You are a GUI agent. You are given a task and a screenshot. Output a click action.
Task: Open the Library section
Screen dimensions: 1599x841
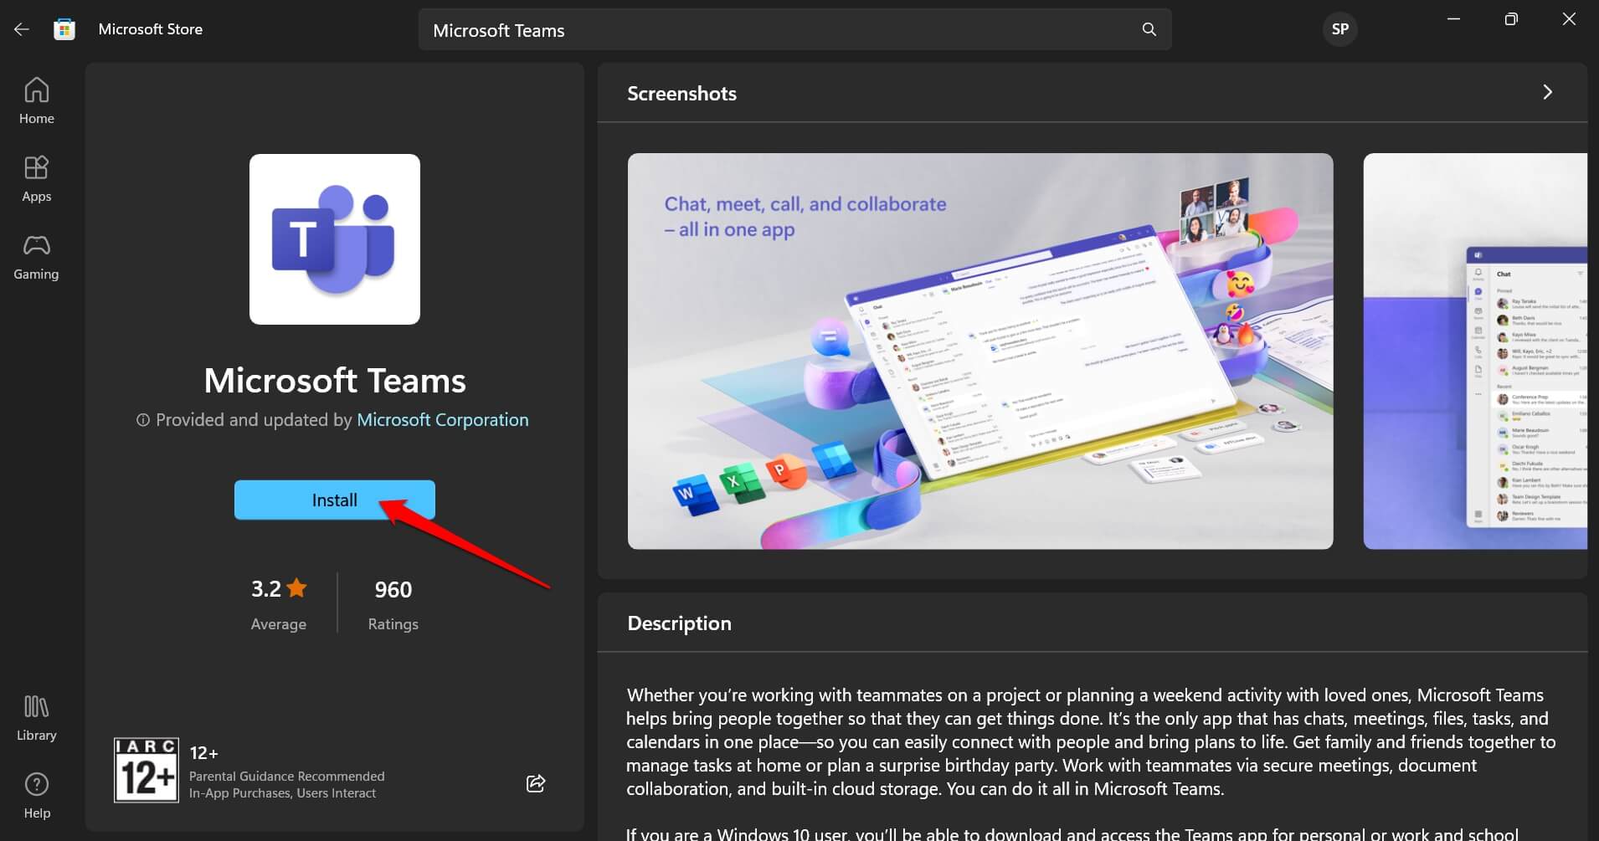tap(36, 716)
